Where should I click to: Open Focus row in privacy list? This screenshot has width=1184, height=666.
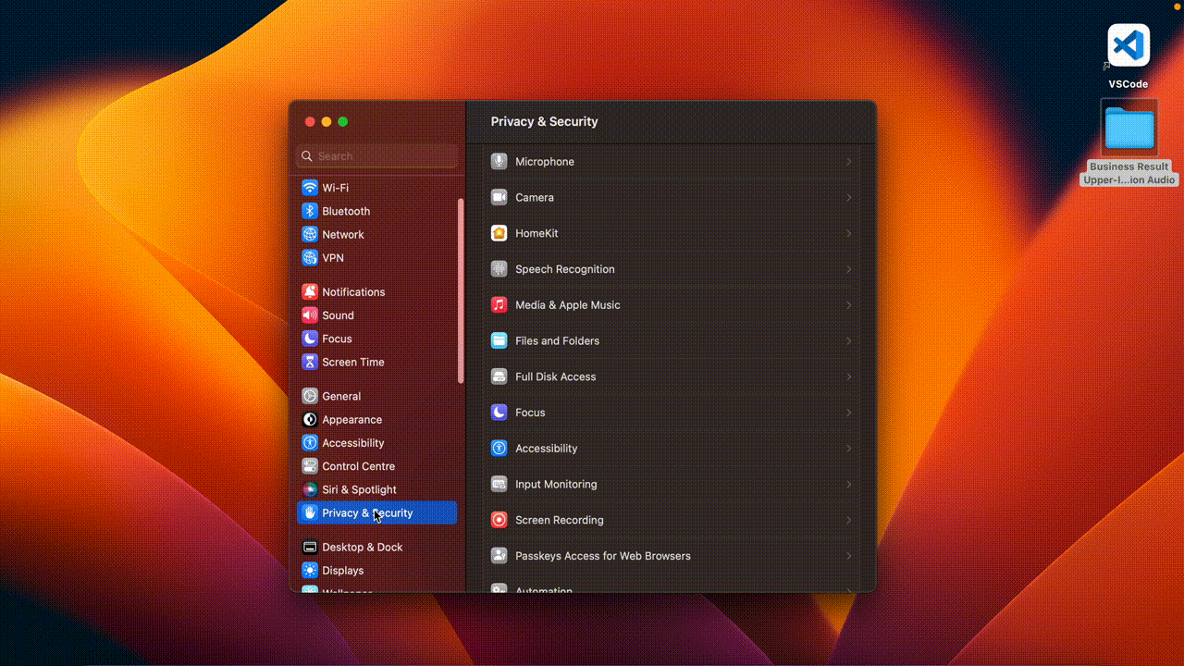pyautogui.click(x=530, y=413)
